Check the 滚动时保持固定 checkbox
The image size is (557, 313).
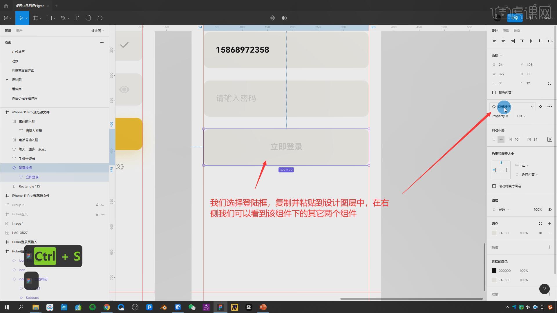coord(494,186)
